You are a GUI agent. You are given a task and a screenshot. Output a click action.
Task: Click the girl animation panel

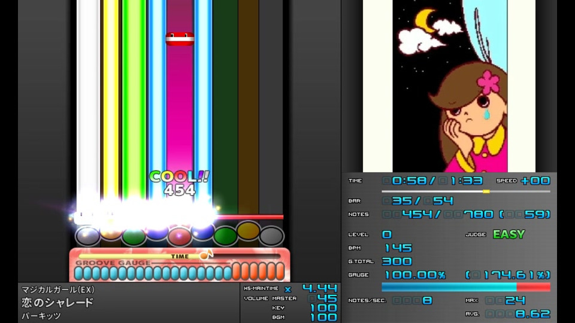coord(449,86)
